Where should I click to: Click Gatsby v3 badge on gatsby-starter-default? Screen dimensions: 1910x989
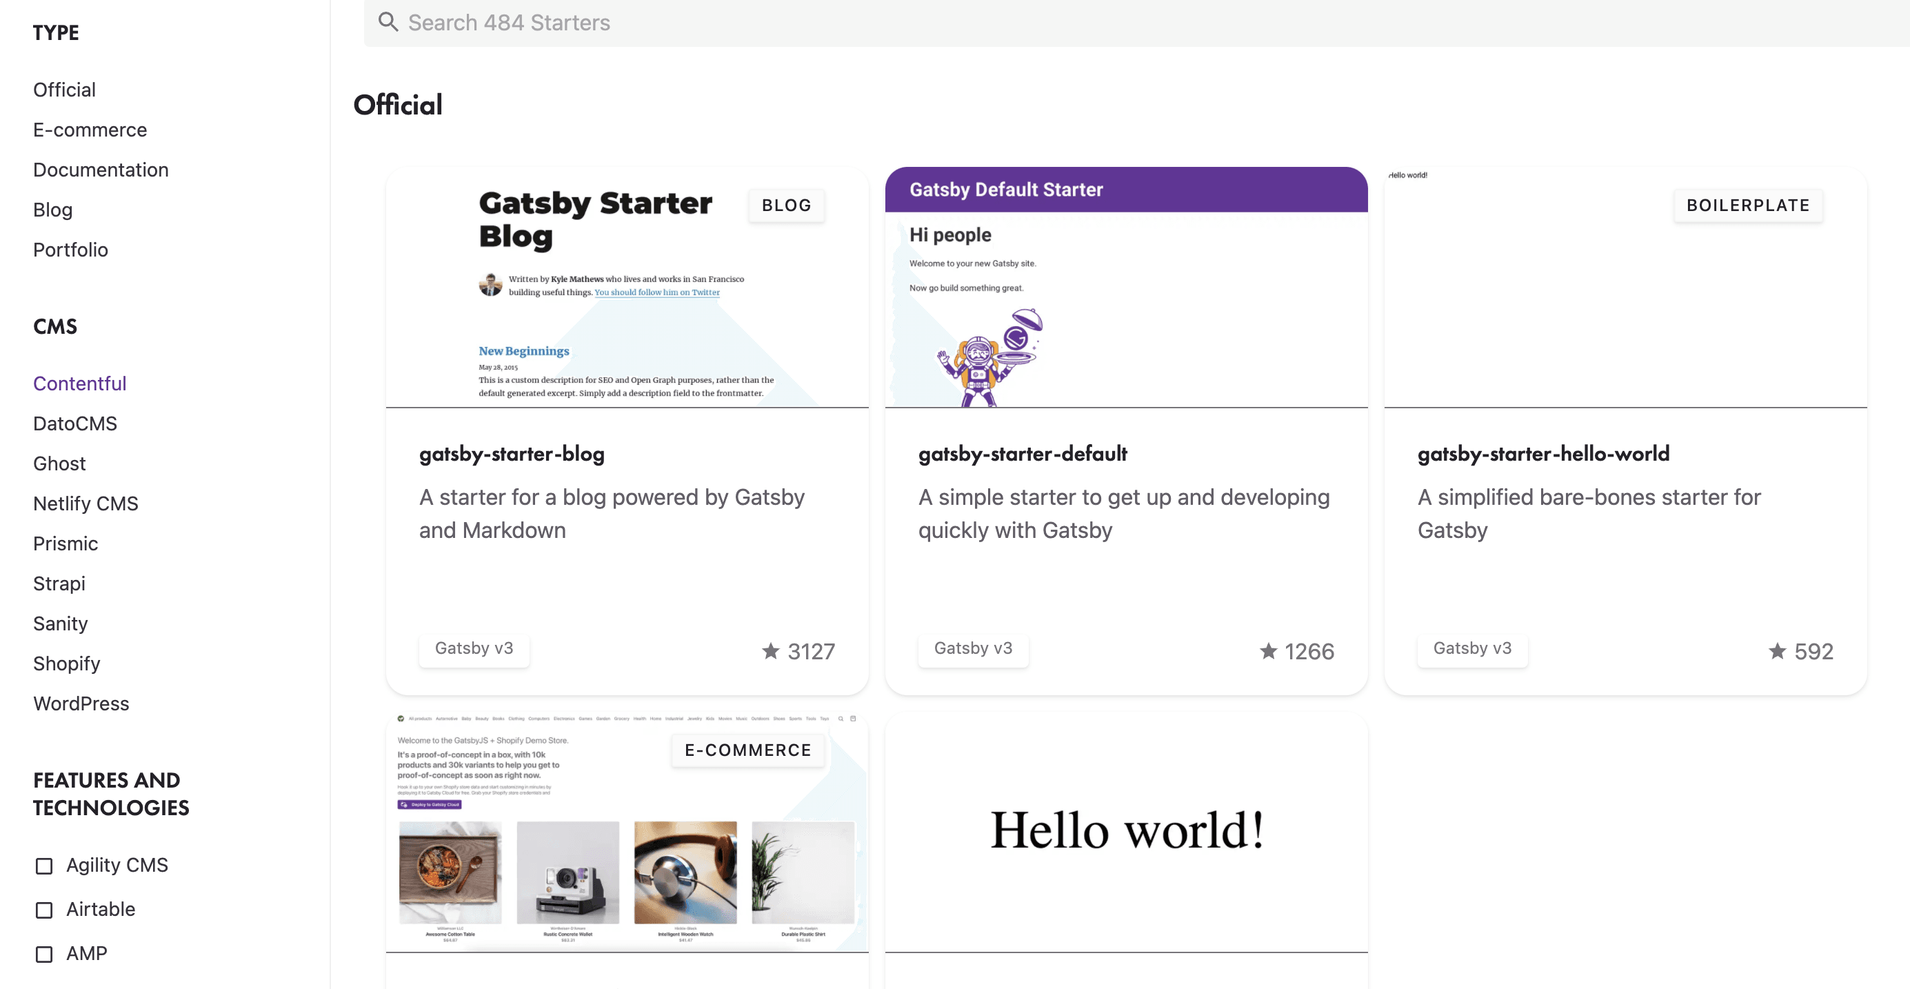974,649
